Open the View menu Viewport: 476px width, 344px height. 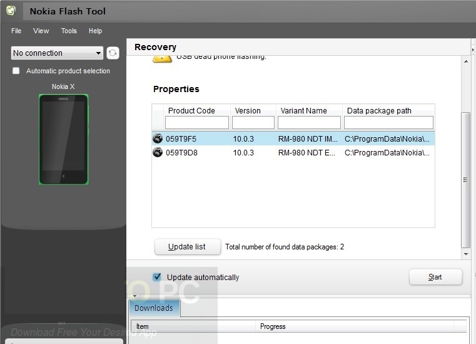41,31
